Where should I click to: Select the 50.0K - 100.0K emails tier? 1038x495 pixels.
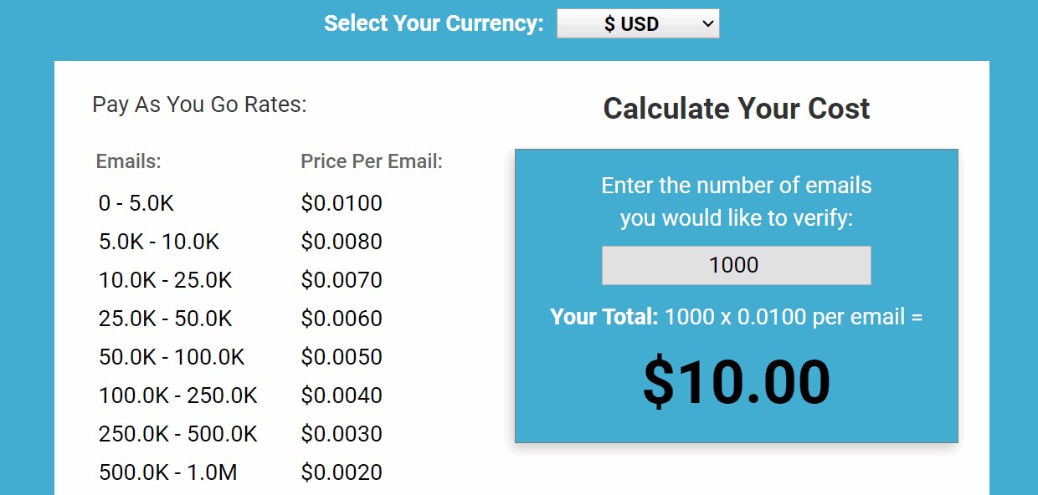point(172,357)
